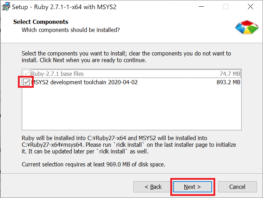Return via the < Back button

153,187
